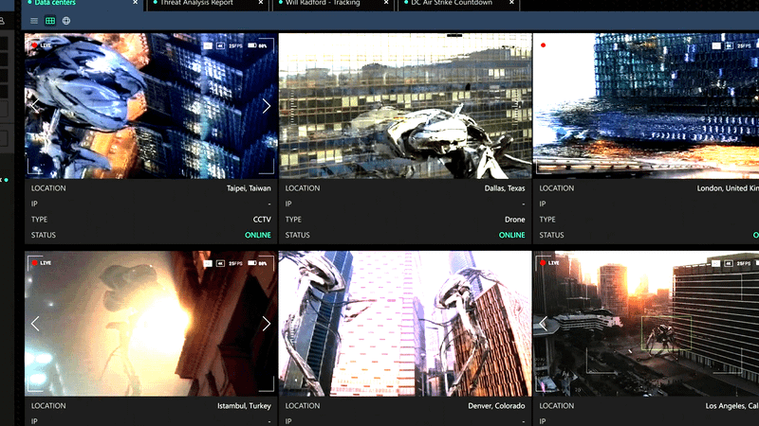Open the Denver, Colorado feed thumbnail
This screenshot has width=759, height=426.
pyautogui.click(x=405, y=324)
